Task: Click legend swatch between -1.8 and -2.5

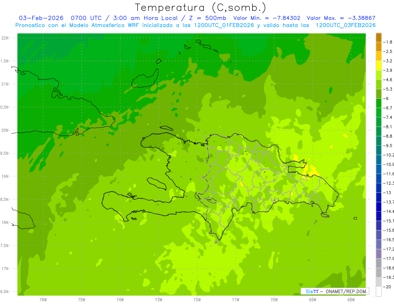Action: (x=379, y=47)
